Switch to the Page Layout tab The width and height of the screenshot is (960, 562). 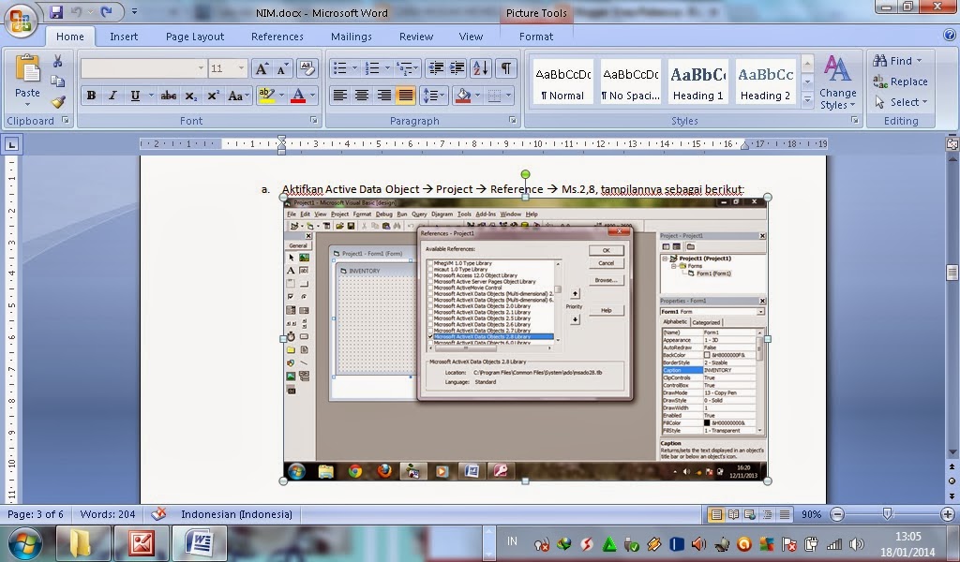[195, 37]
